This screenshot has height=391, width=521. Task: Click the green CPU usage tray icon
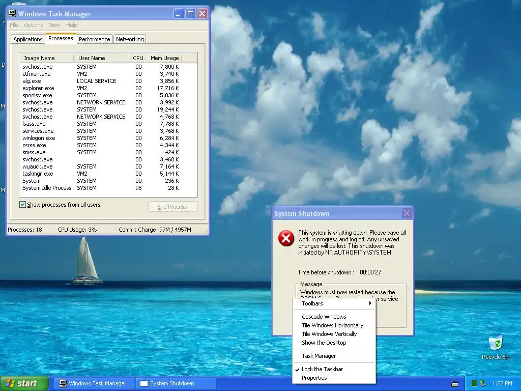[x=474, y=383]
